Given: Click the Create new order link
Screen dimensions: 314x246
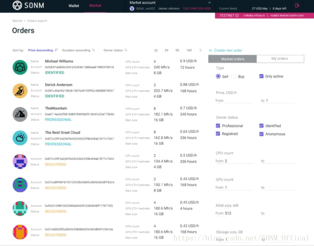Looking at the screenshot, I should point(228,50).
